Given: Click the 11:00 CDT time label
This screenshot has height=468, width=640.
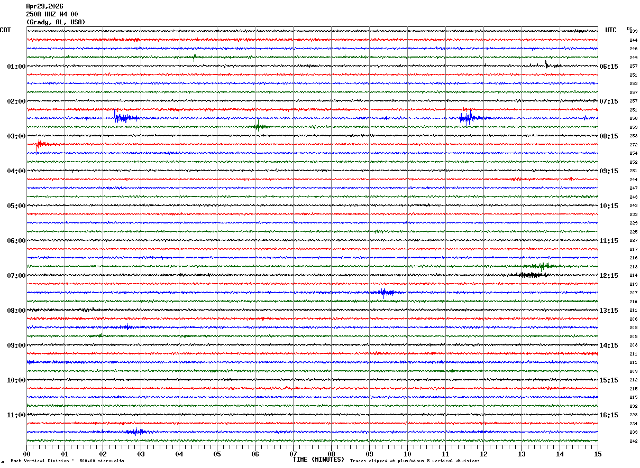Looking at the screenshot, I should (16, 415).
